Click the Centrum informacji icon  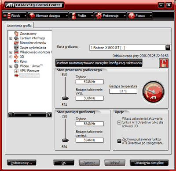coord(16,38)
